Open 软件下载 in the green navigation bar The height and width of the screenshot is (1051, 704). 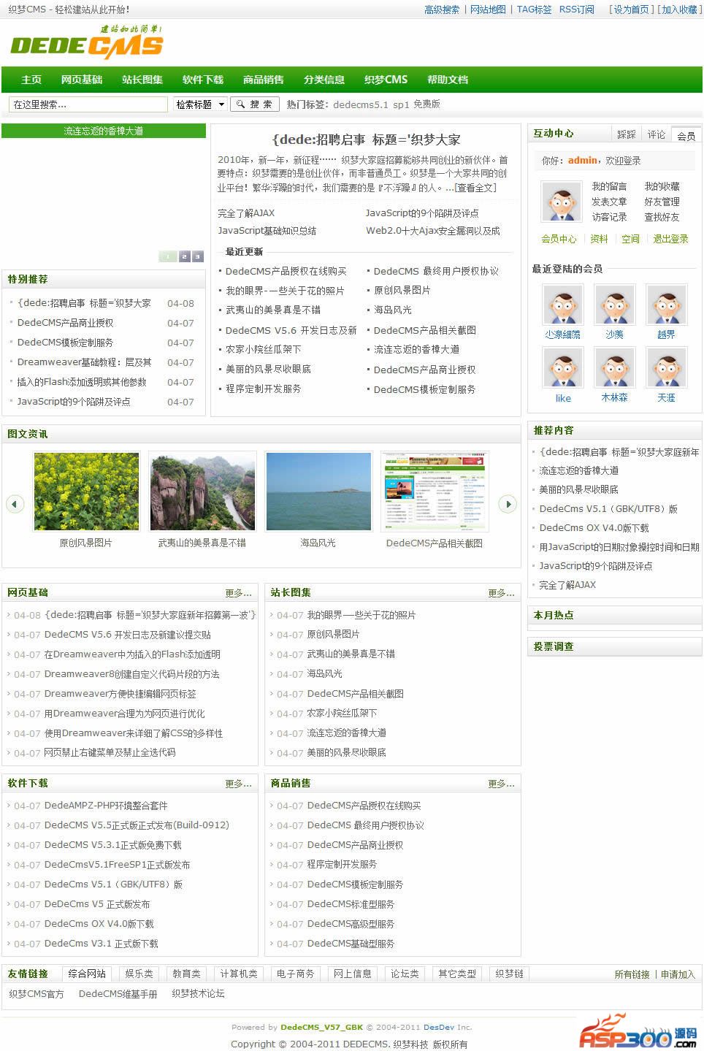[x=202, y=80]
